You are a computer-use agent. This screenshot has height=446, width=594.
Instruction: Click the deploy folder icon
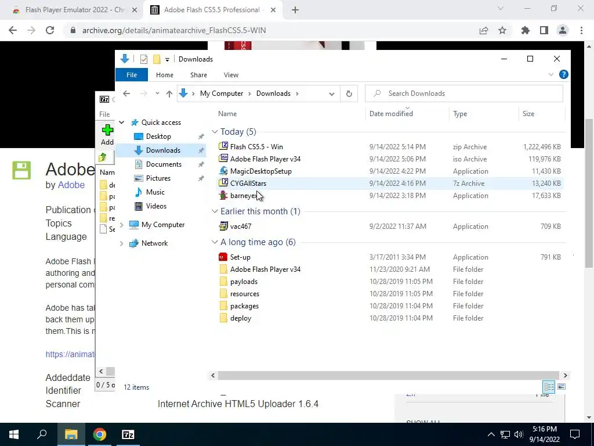(223, 318)
